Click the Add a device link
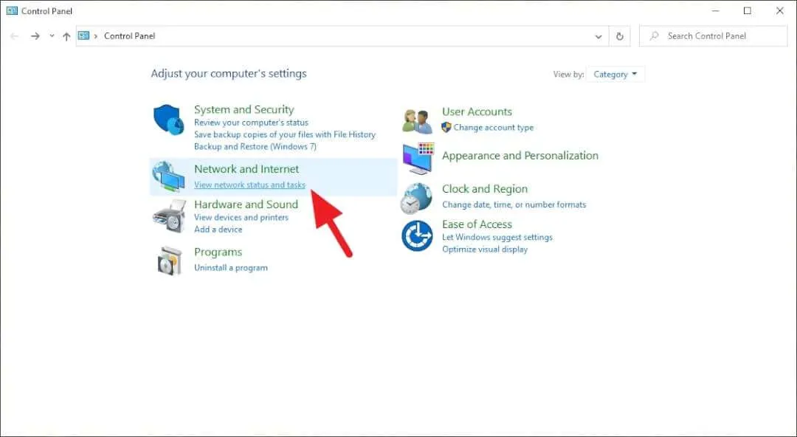The width and height of the screenshot is (797, 437). 218,230
